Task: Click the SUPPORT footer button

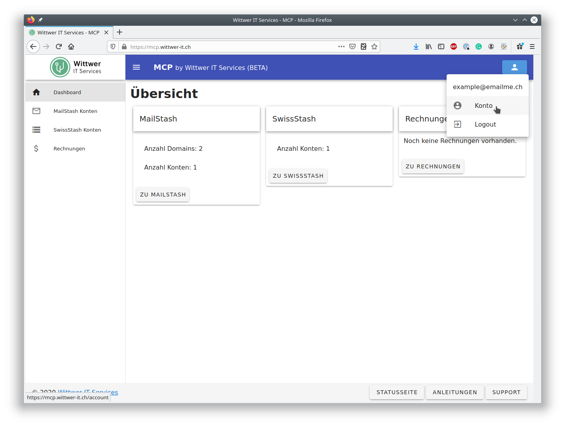Action: tap(506, 392)
